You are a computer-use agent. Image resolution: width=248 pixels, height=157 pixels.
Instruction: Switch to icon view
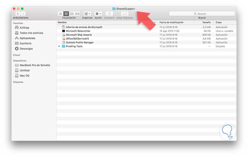click(60, 14)
